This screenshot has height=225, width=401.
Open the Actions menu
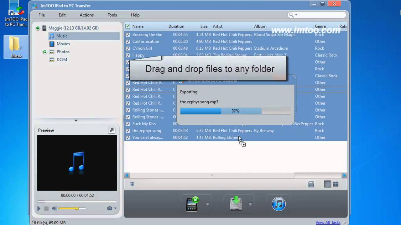click(86, 15)
